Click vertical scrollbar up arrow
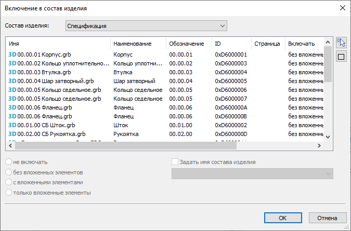 point(328,42)
